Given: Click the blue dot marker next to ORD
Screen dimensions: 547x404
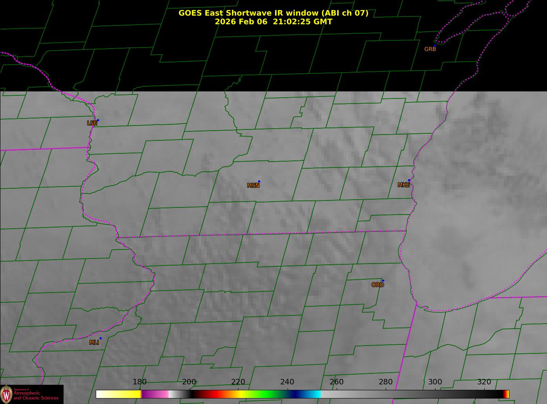Looking at the screenshot, I should click(383, 281).
